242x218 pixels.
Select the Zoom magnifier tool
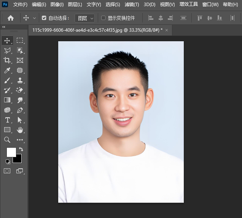click(x=7, y=140)
